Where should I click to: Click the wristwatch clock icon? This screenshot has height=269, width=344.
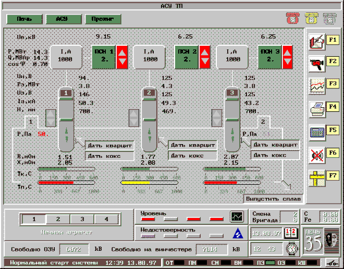293,249
